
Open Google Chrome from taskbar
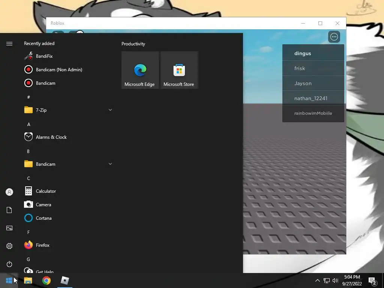[46, 280]
